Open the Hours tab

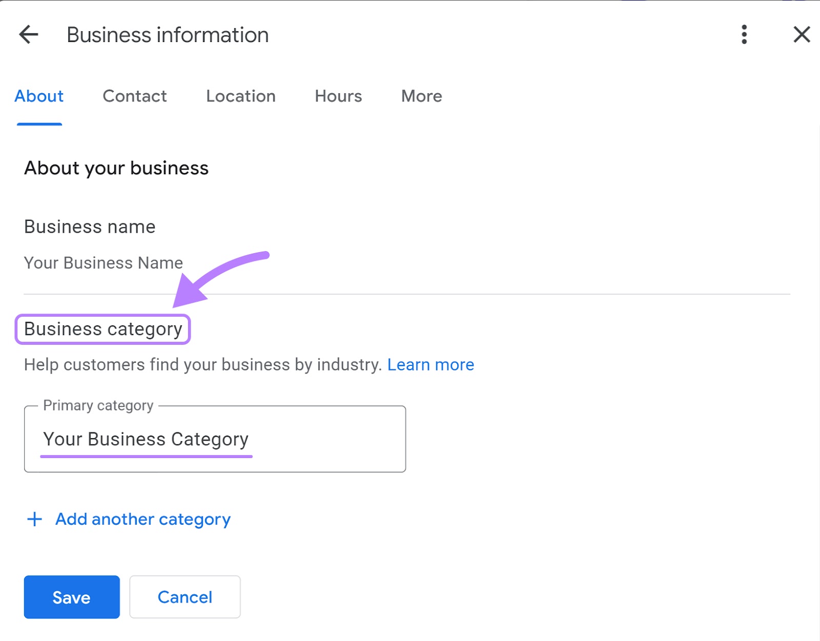pyautogui.click(x=338, y=96)
